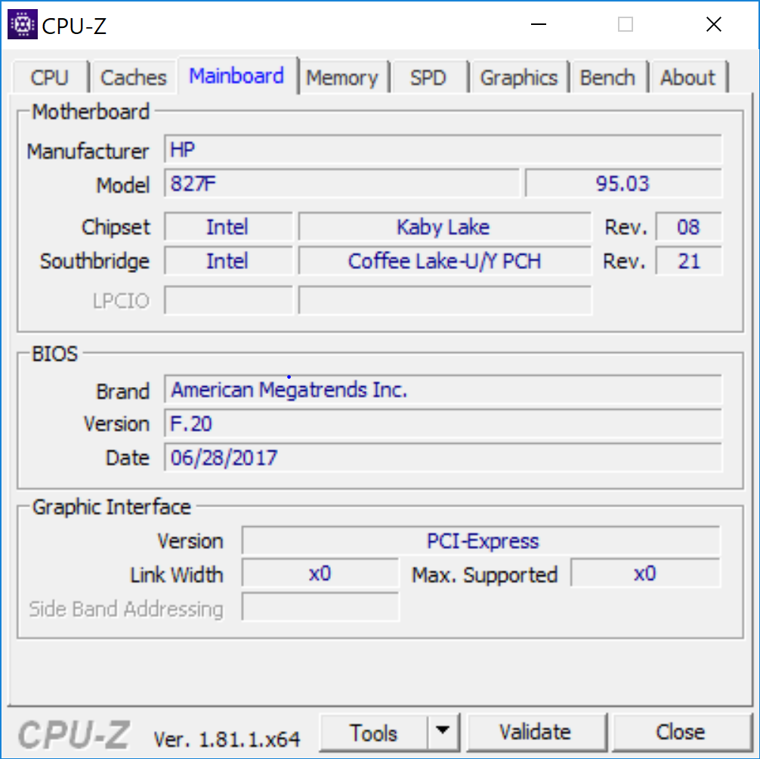Image resolution: width=760 pixels, height=759 pixels.
Task: Click the Chipset vendor field Intel
Action: pyautogui.click(x=228, y=227)
